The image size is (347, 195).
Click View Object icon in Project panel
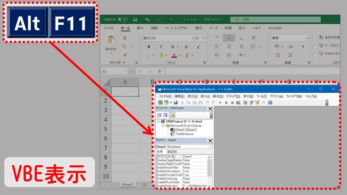165,115
